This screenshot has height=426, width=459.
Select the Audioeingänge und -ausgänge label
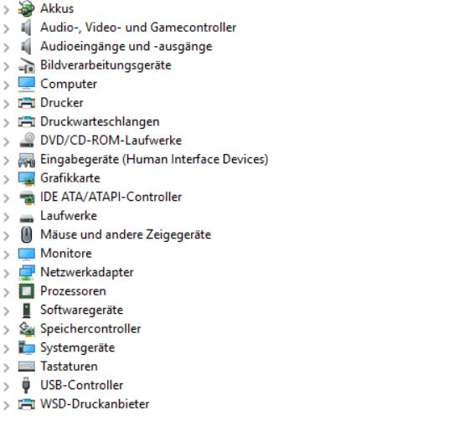click(126, 47)
